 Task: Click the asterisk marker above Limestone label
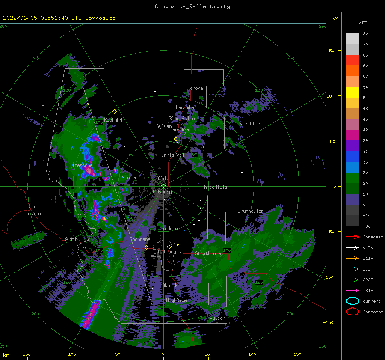point(81,161)
